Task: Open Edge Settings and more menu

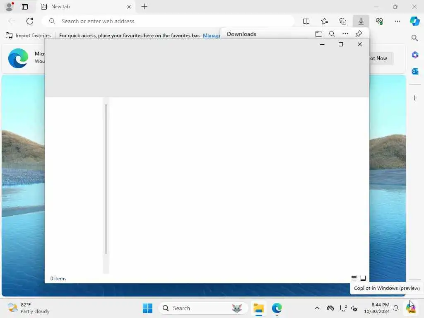Action: [x=397, y=21]
